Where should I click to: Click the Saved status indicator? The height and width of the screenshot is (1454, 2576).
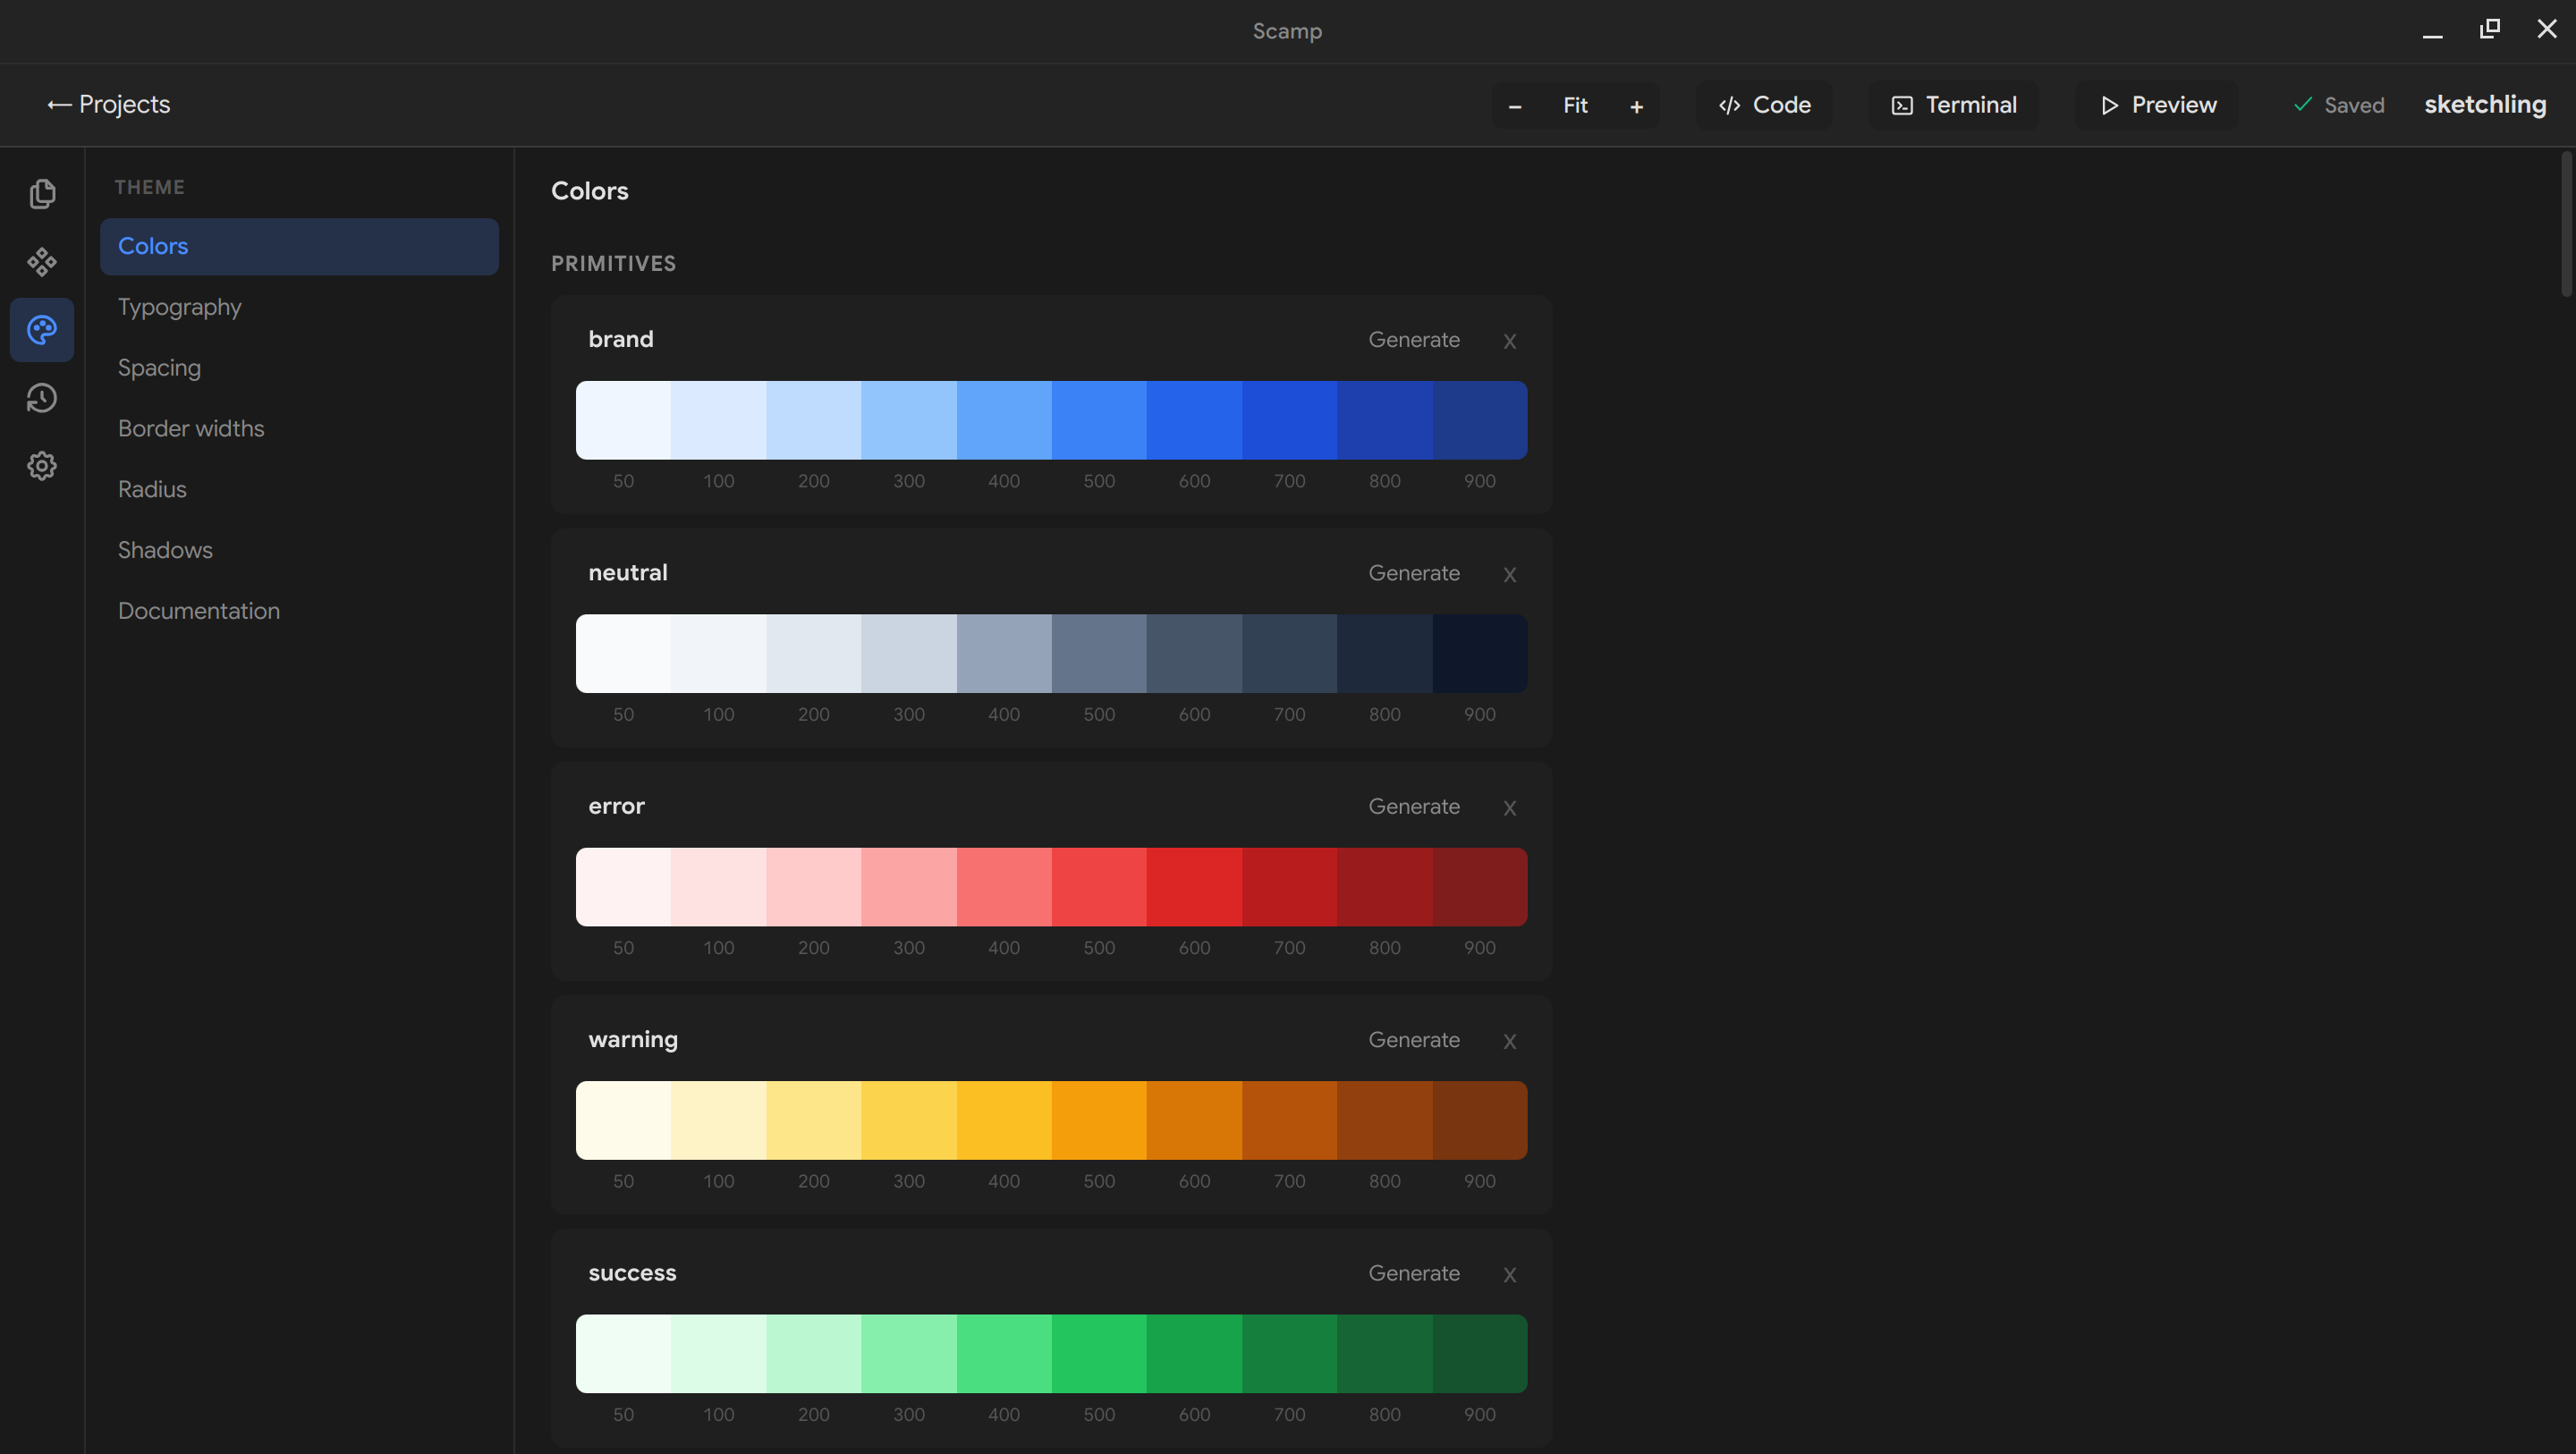tap(2338, 105)
